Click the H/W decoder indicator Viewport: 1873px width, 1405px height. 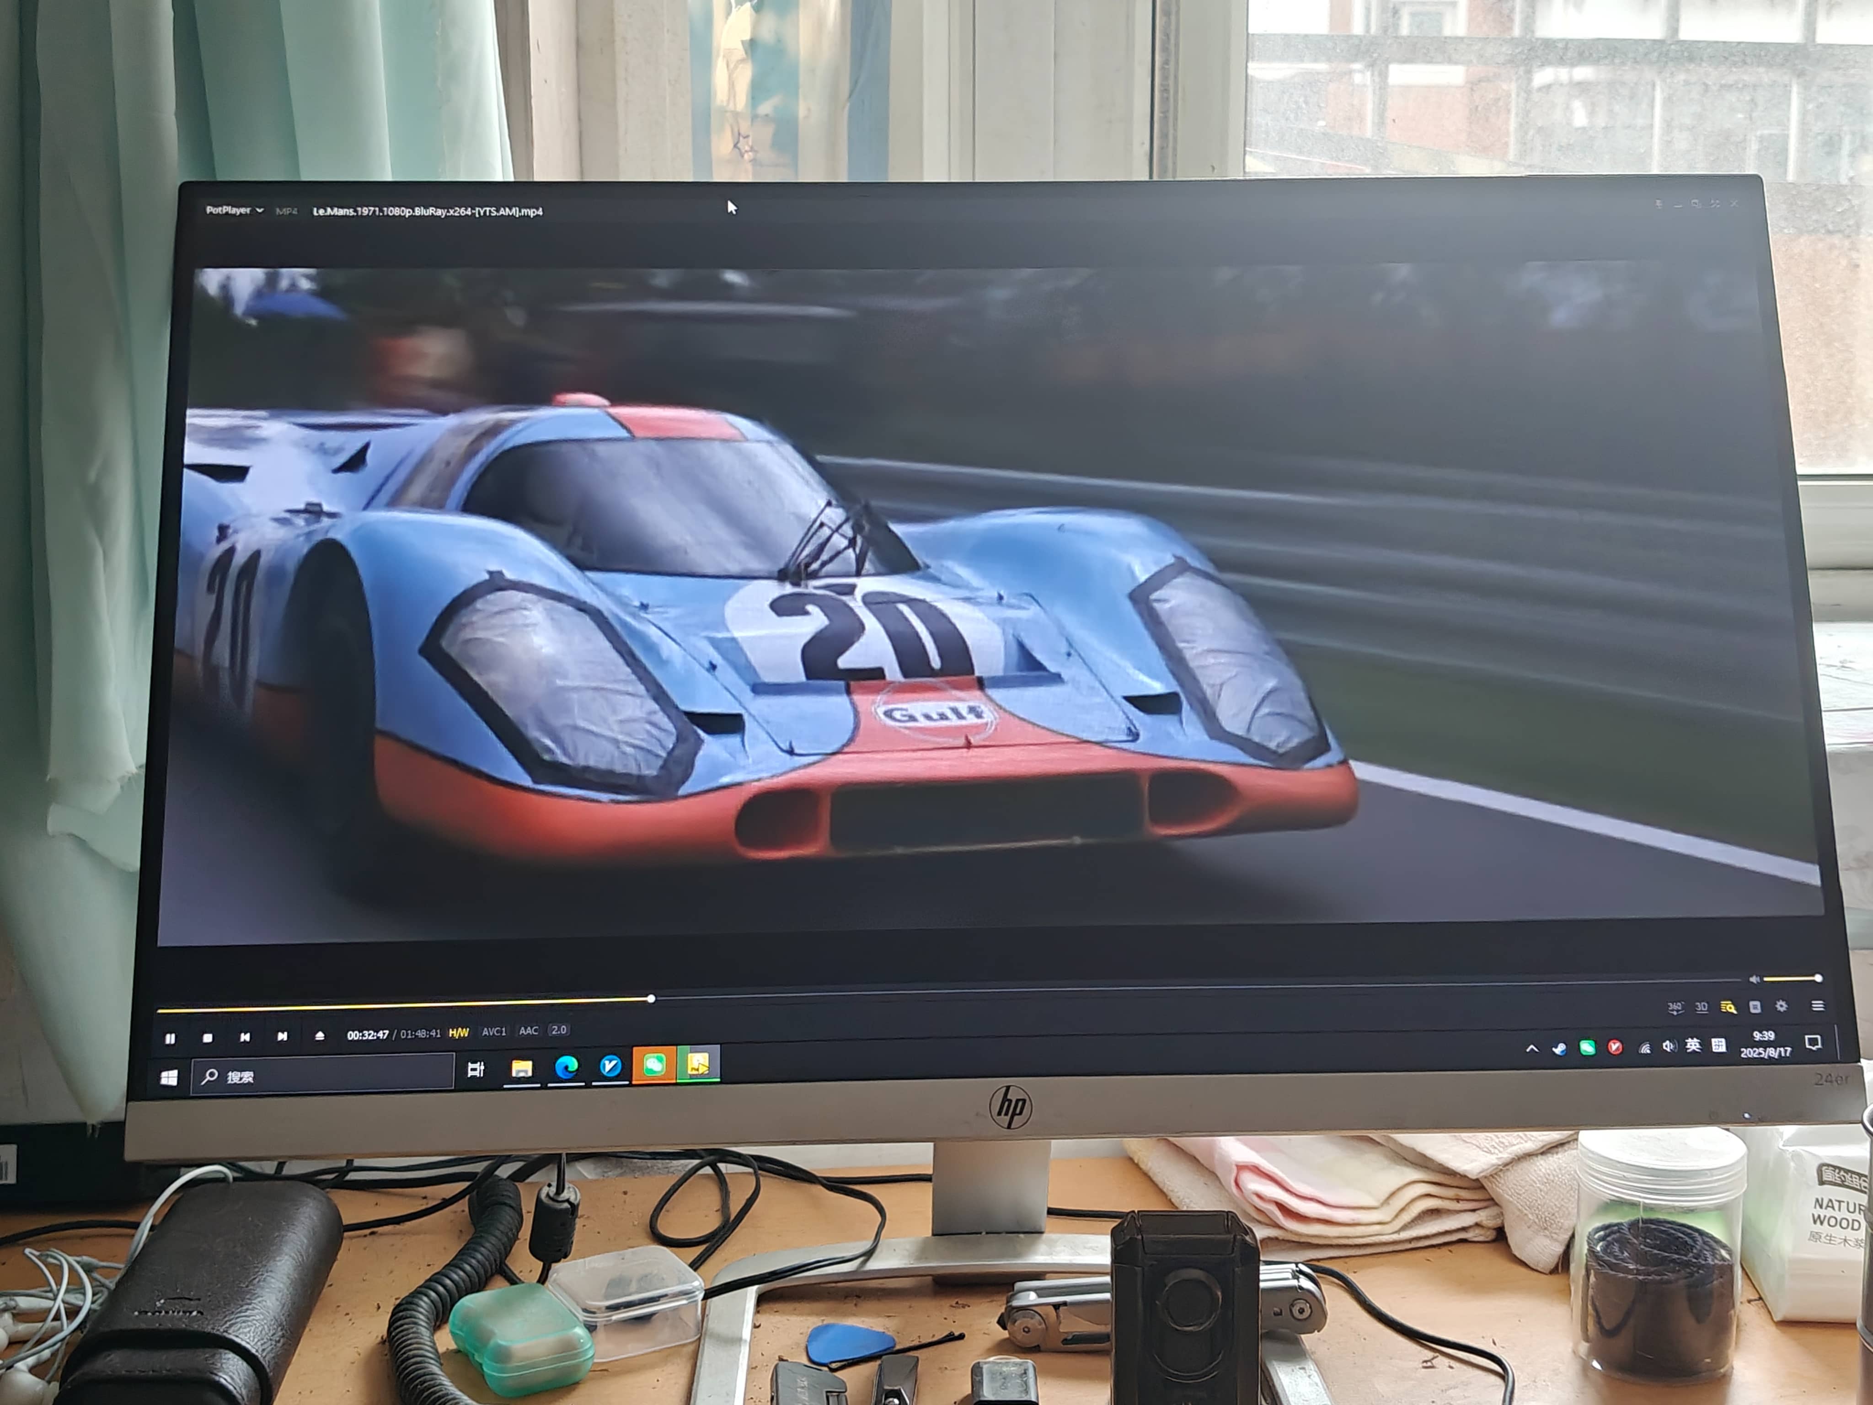click(x=459, y=1033)
